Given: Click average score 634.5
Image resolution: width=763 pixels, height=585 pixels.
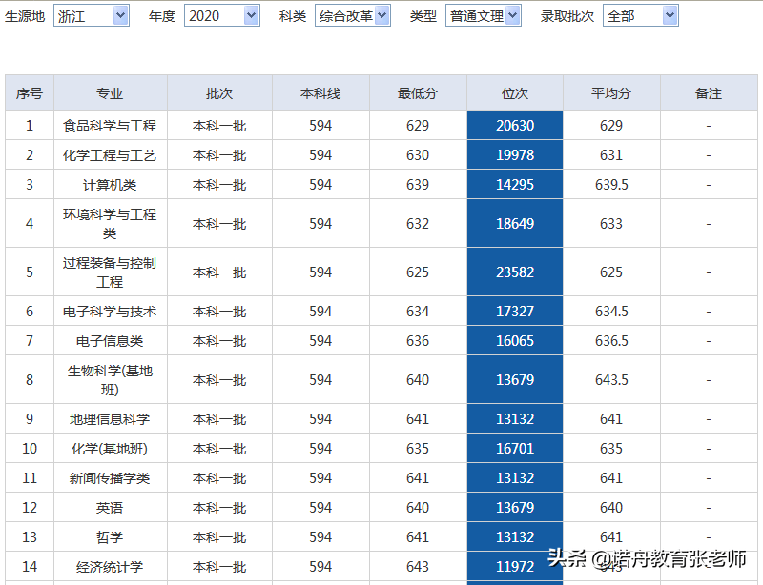Looking at the screenshot, I should click(611, 312).
